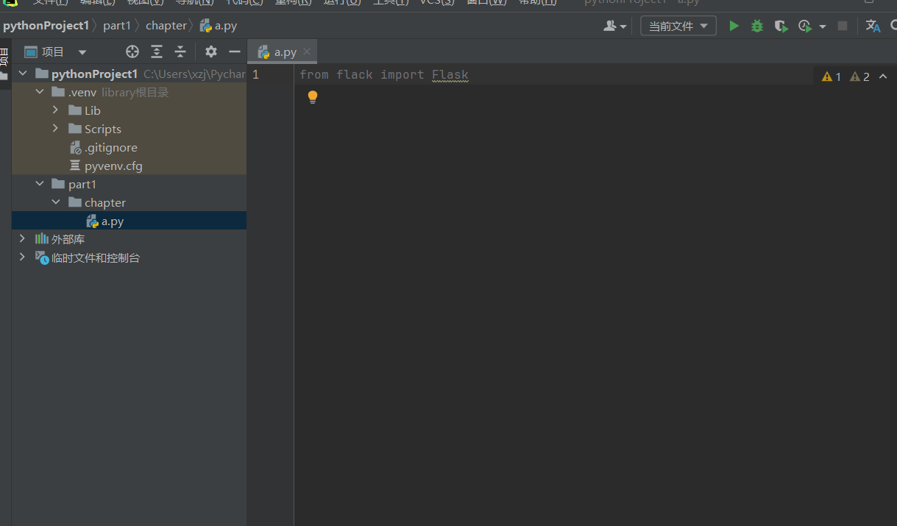Select the .venv library root folder
897x526 pixels.
point(129,92)
